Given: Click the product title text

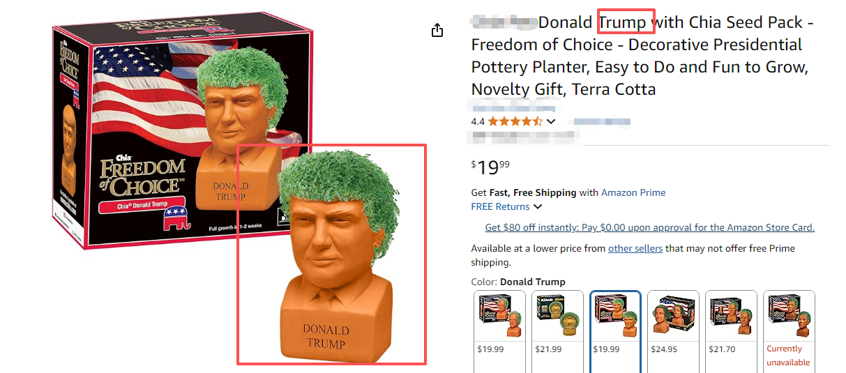Looking at the screenshot, I should (642, 56).
